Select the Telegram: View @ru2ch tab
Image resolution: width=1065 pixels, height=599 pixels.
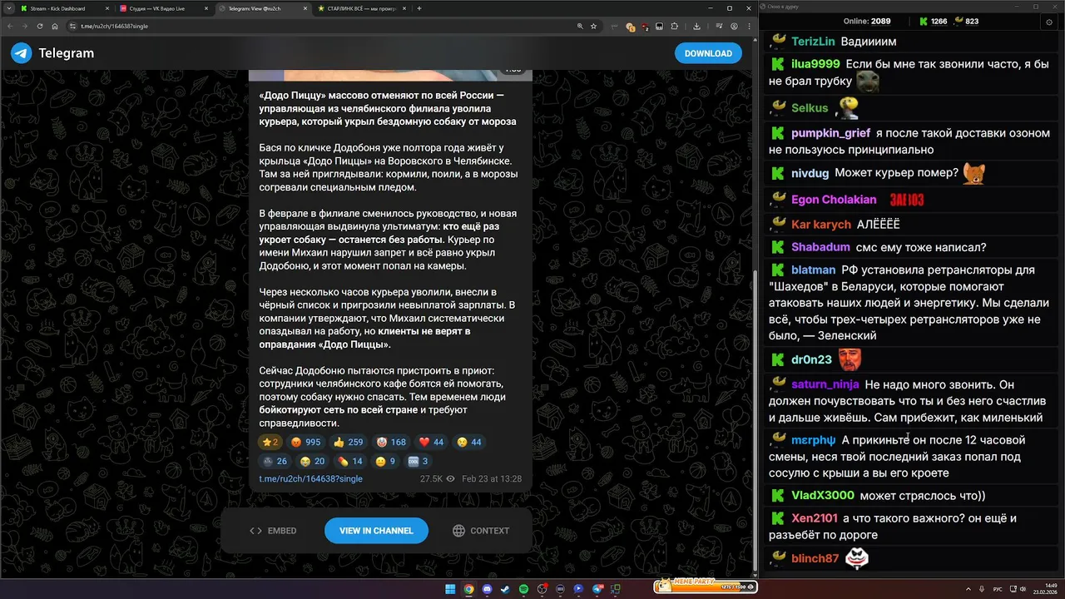tap(263, 8)
